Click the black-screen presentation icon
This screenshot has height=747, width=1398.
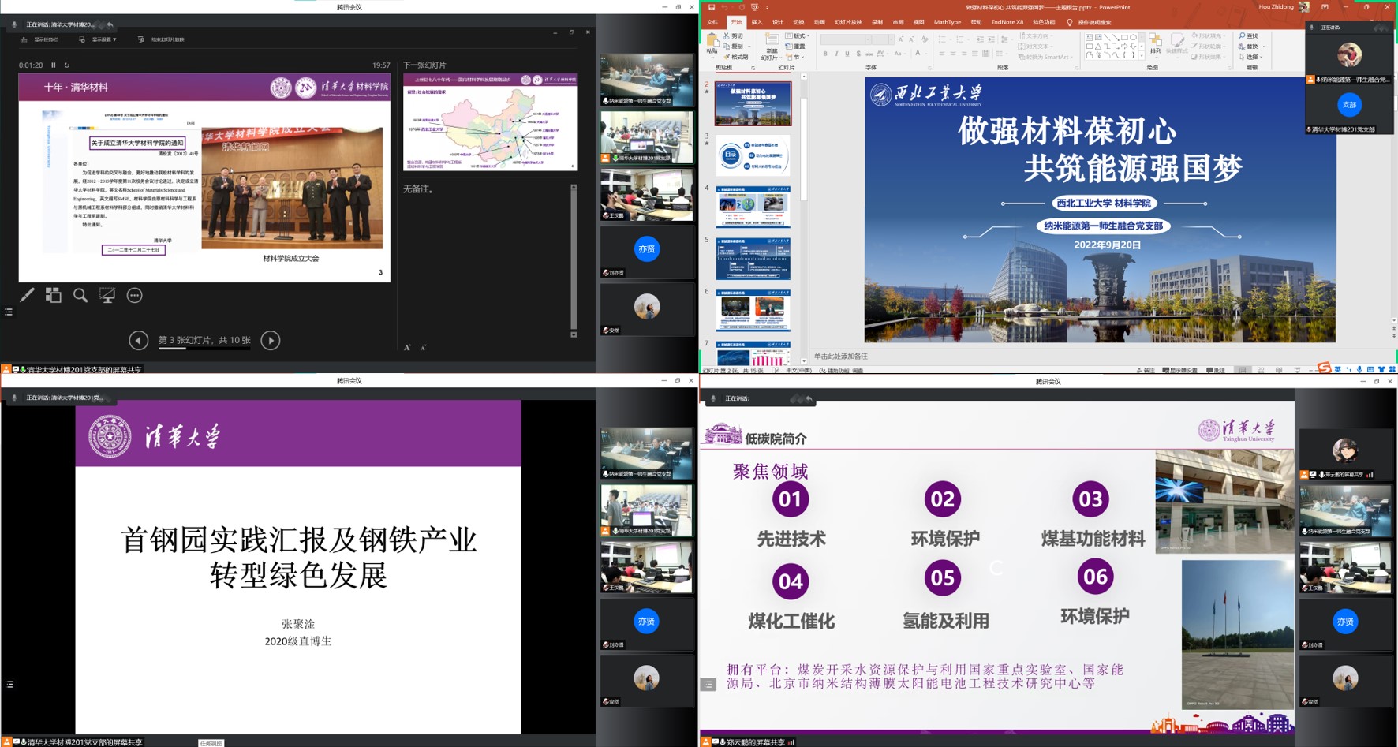click(107, 295)
